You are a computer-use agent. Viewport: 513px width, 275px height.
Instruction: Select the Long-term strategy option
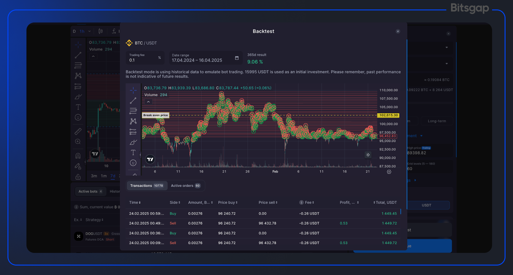437,121
